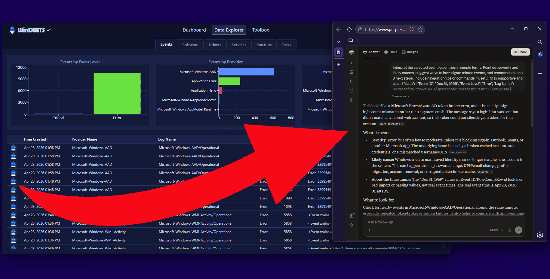Start voice dictation with the microphone
Screen dimensions: 550x279
coord(510,230)
